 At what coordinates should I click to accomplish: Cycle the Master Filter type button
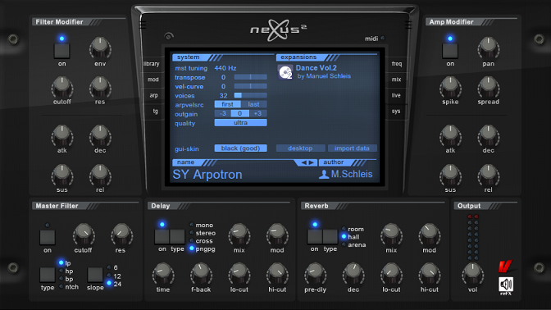pos(48,275)
